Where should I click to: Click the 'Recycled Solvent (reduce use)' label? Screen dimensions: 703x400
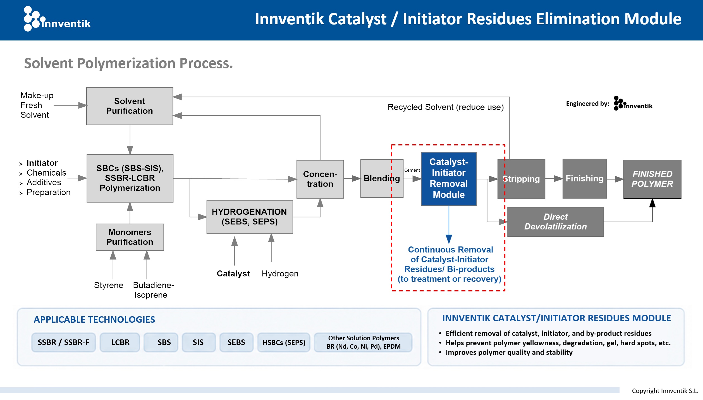click(x=446, y=107)
